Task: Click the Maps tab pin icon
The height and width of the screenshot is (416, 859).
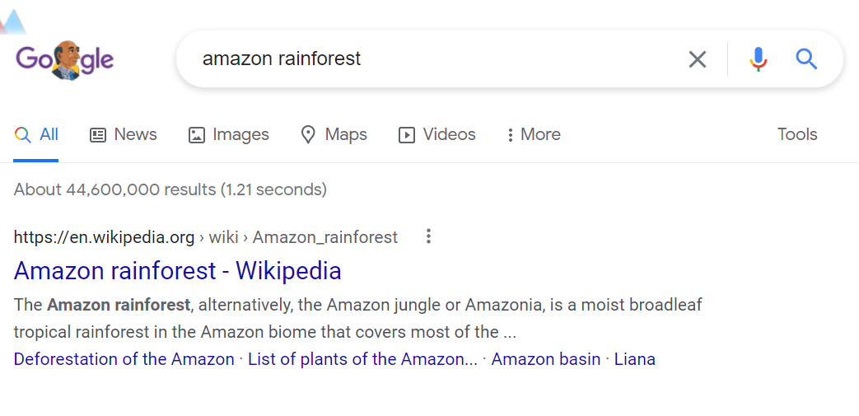Action: (x=308, y=135)
